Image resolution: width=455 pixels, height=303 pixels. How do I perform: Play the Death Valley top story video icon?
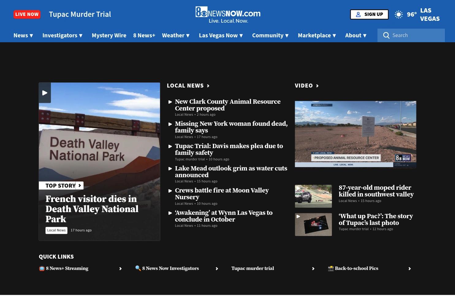(45, 93)
